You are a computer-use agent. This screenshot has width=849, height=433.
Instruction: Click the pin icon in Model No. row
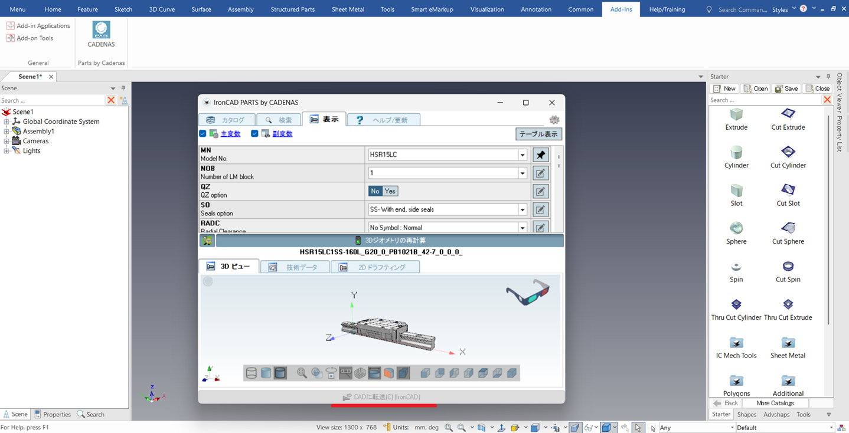click(540, 155)
